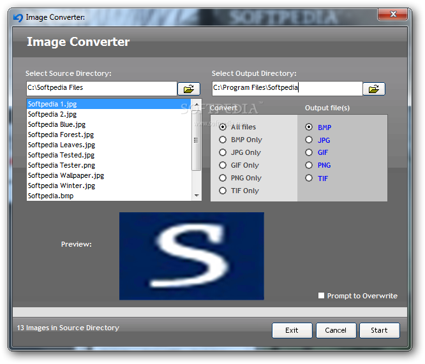425x364 pixels.
Task: Click the Image Converter title bar app icon
Action: pos(18,18)
